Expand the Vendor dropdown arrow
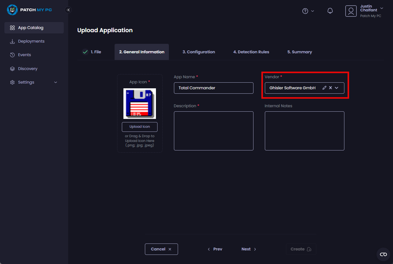Viewport: 393px width, 264px height. pos(336,88)
